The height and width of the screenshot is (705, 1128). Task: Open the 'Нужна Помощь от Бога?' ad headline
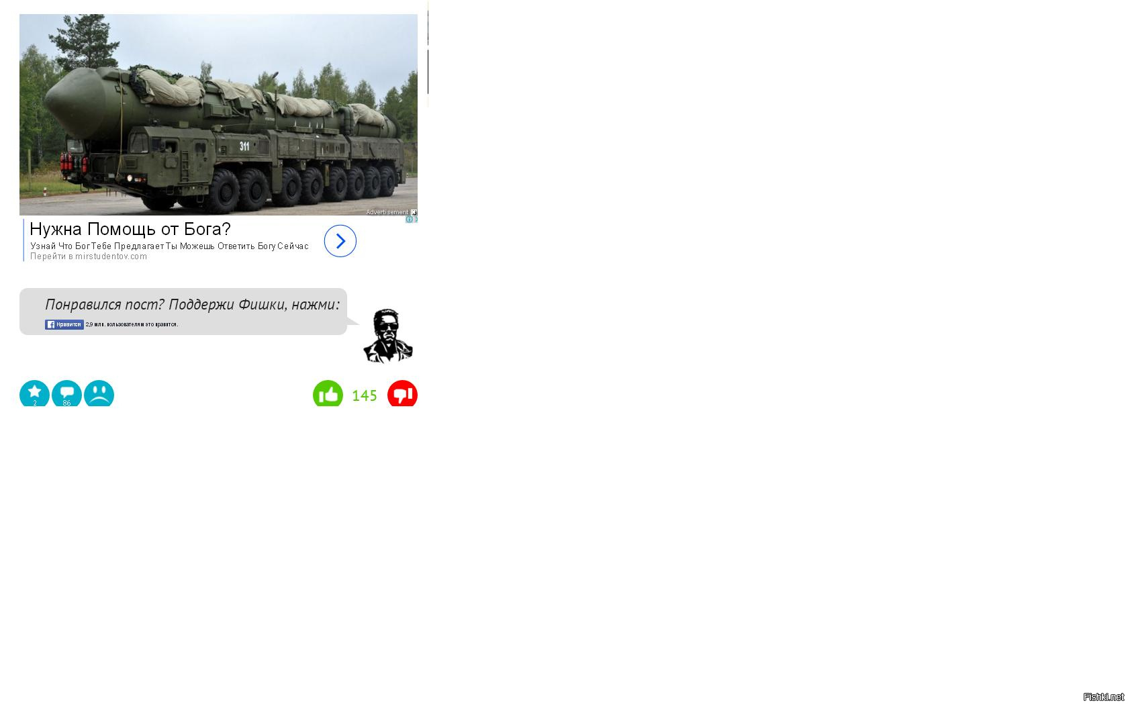[x=130, y=229]
